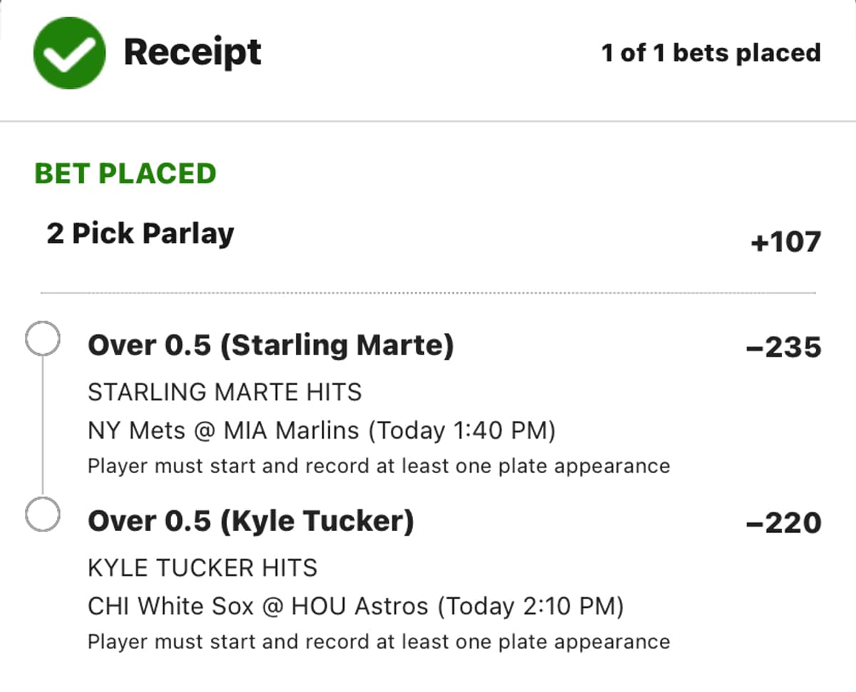The width and height of the screenshot is (856, 692).
Task: Click the green checkmark Receipt icon
Action: point(69,51)
